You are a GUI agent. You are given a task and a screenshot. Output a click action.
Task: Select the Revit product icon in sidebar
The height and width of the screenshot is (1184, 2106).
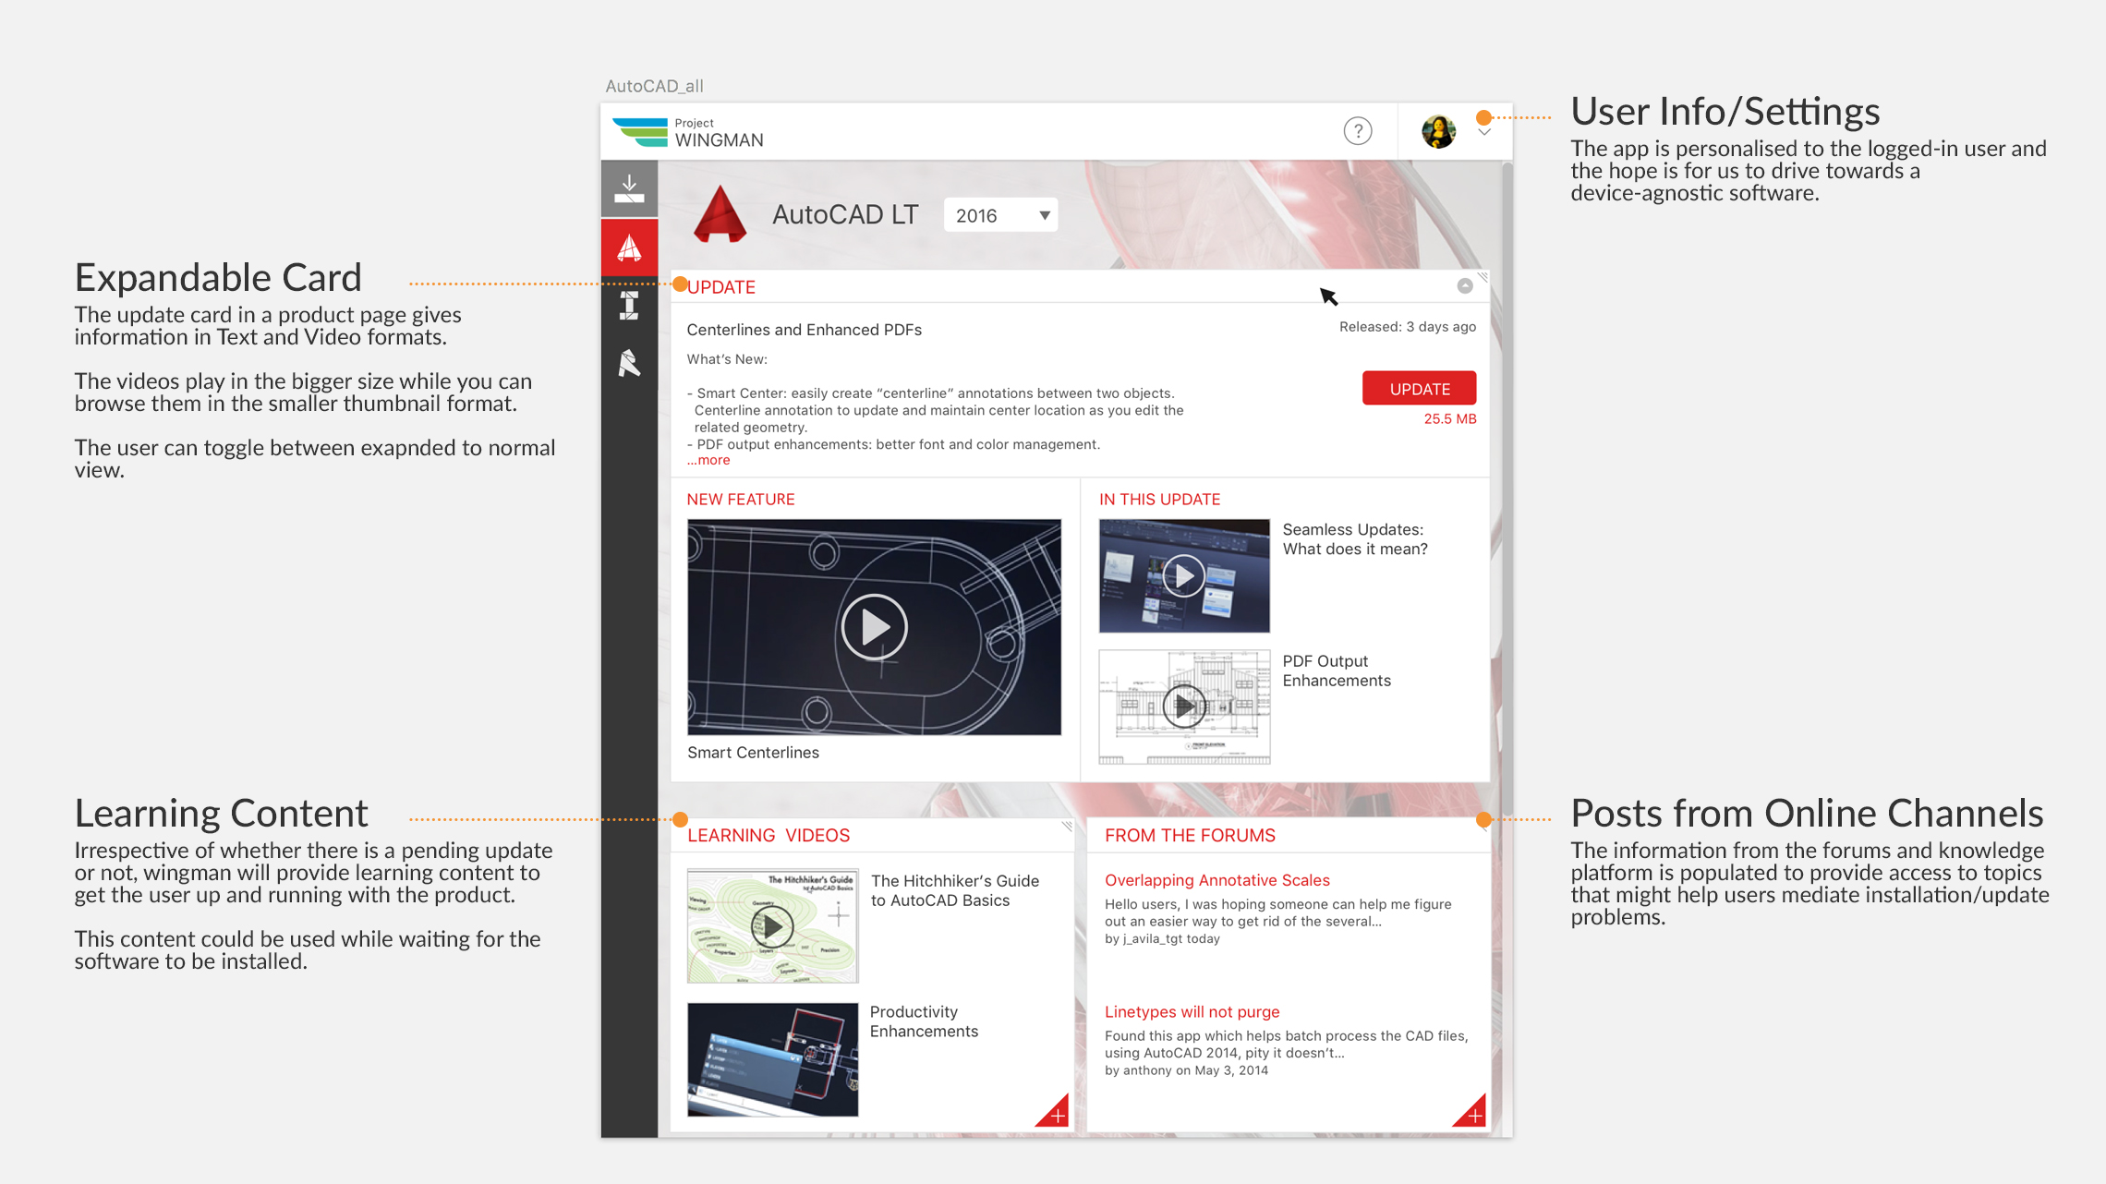629,364
